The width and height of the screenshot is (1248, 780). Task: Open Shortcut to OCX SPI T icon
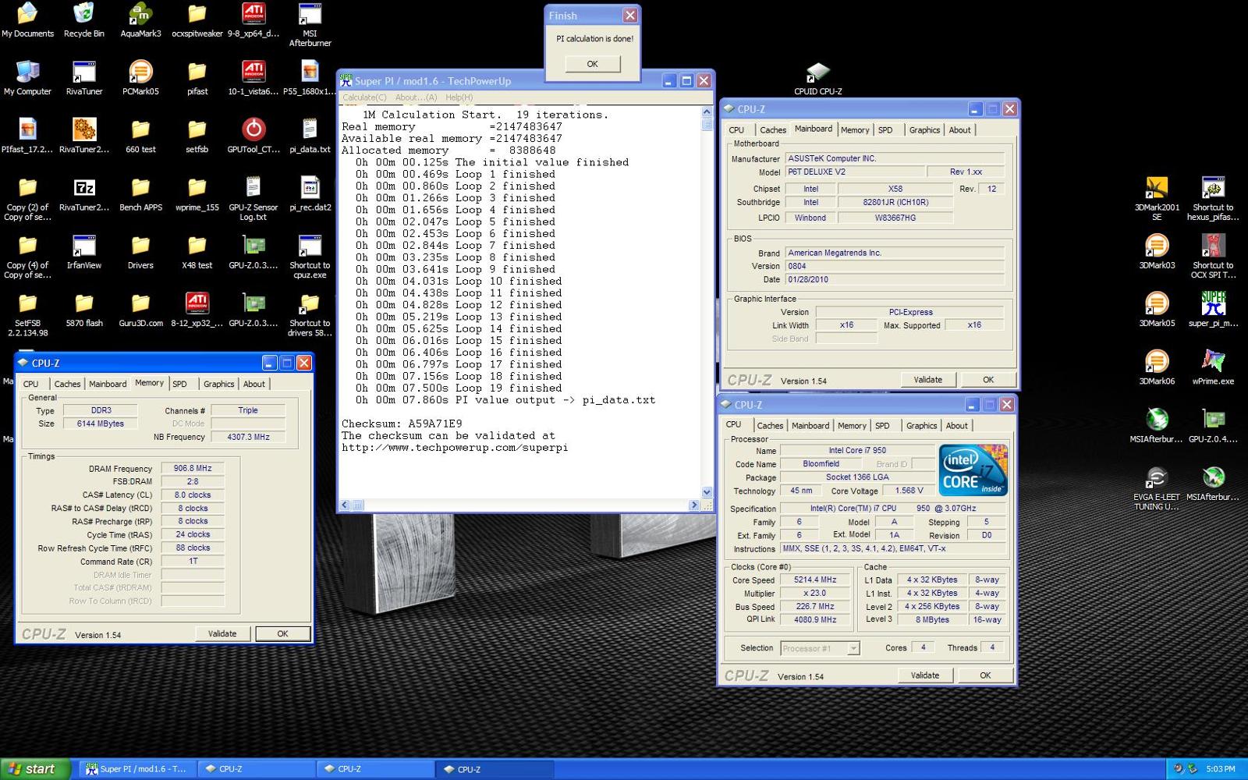[1213, 256]
